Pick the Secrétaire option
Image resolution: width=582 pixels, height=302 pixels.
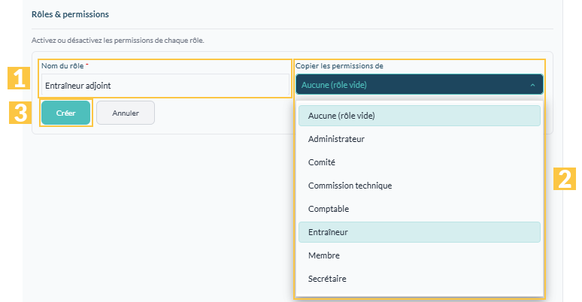point(420,279)
